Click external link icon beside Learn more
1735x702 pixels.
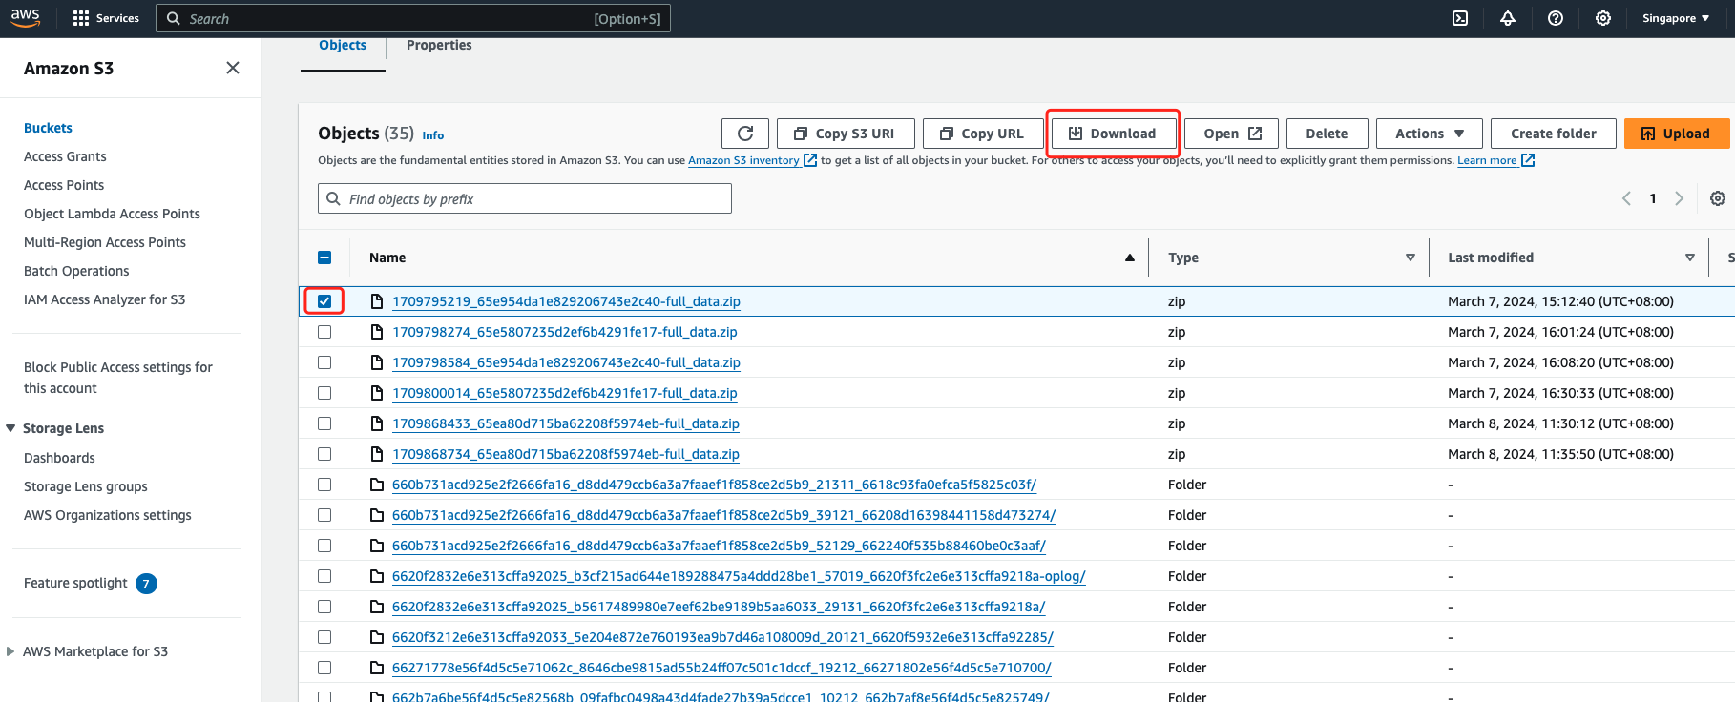(x=1528, y=160)
